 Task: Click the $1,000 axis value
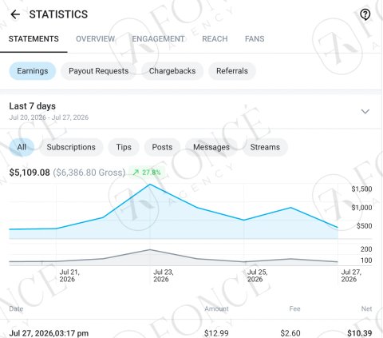tap(361, 208)
